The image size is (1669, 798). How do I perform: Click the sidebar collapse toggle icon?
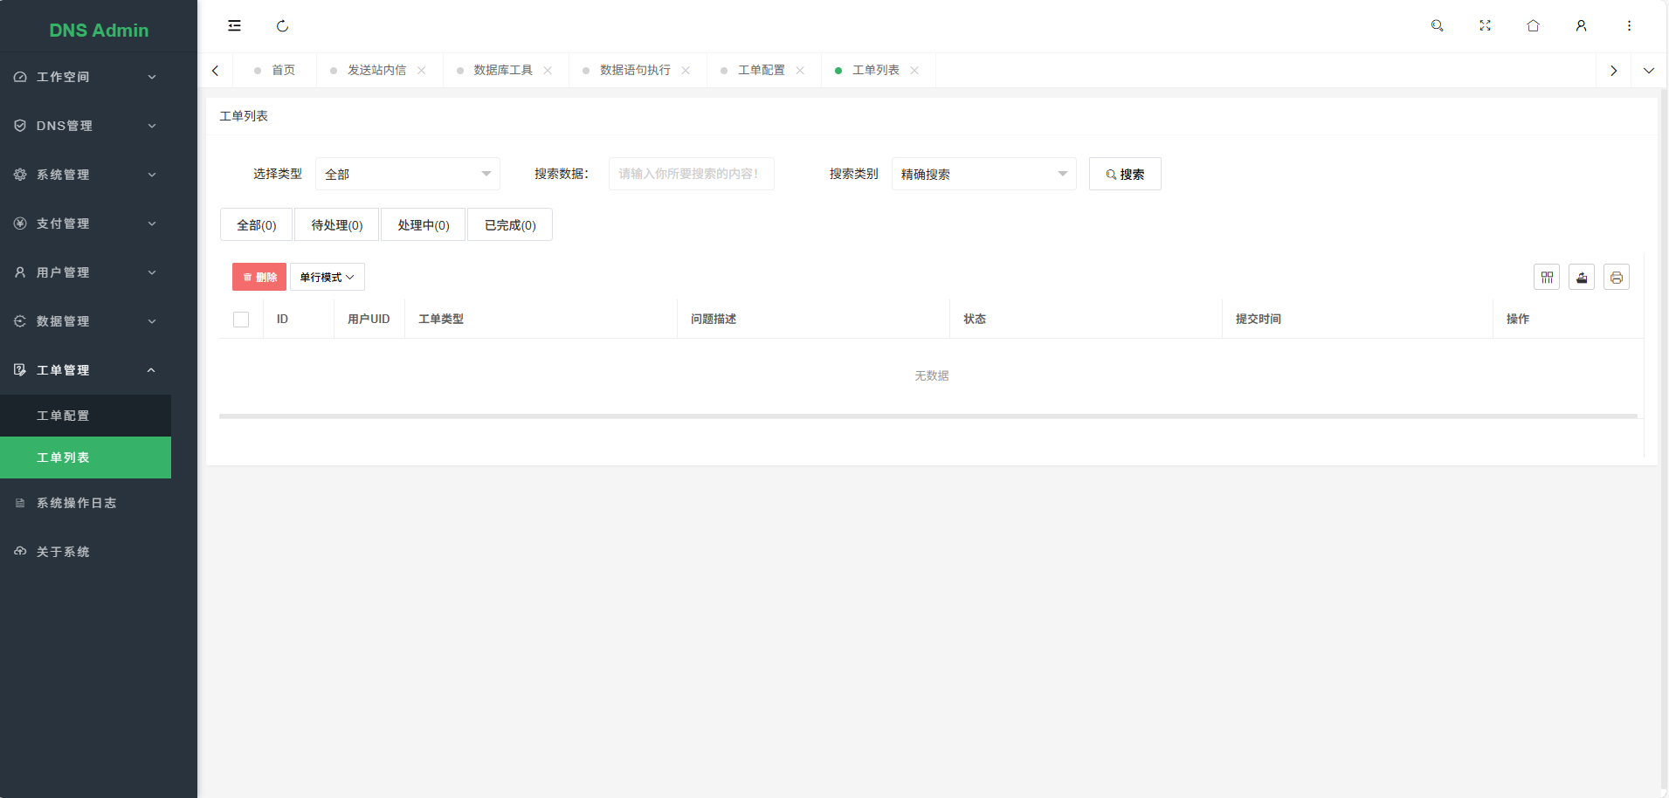pos(234,25)
